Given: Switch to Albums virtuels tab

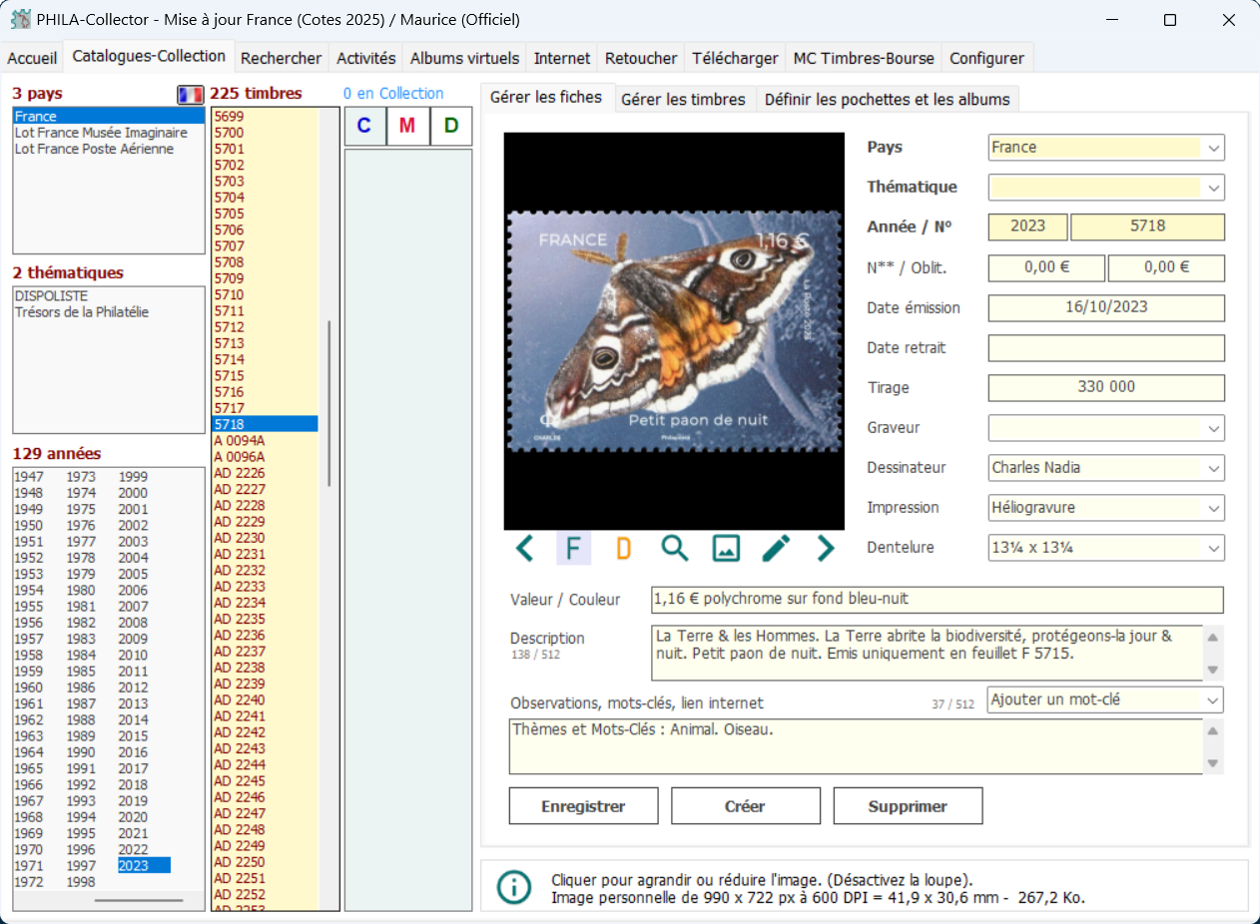Looking at the screenshot, I should (465, 58).
